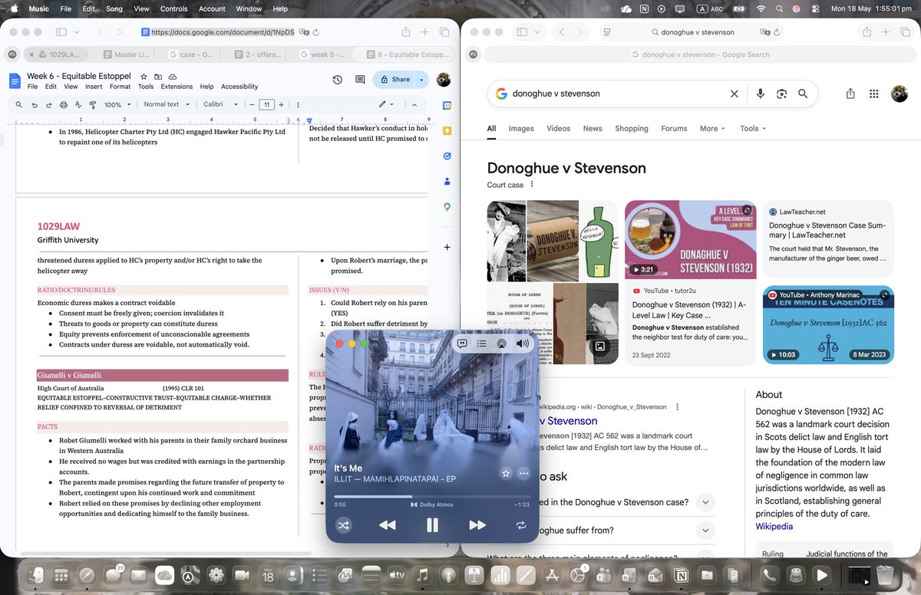Check the cloud document status icon

(x=173, y=77)
